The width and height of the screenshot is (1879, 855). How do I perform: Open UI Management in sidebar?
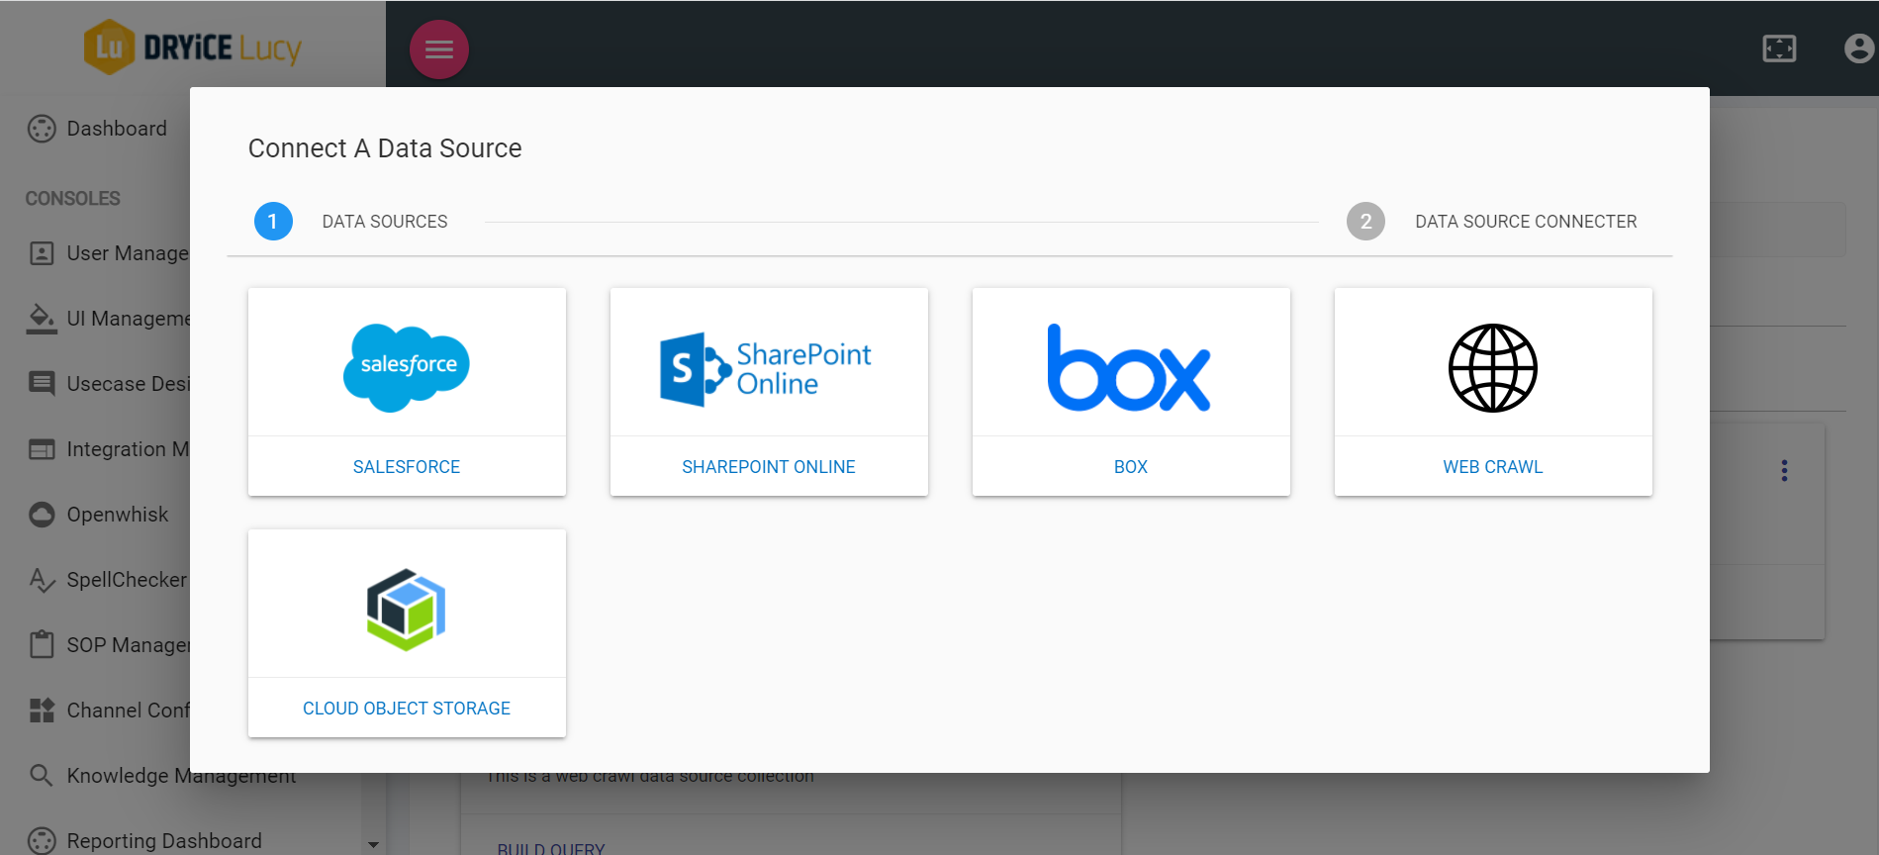pos(129,319)
